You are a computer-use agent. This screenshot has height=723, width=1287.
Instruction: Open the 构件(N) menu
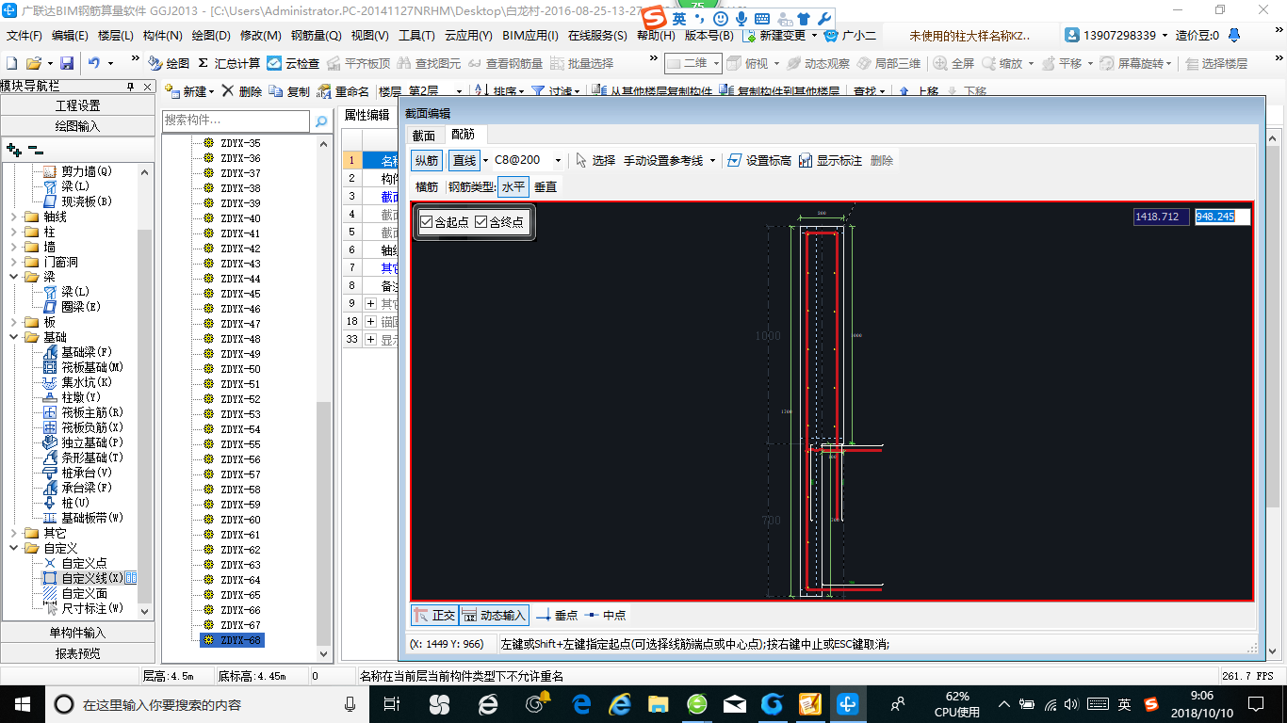(162, 36)
